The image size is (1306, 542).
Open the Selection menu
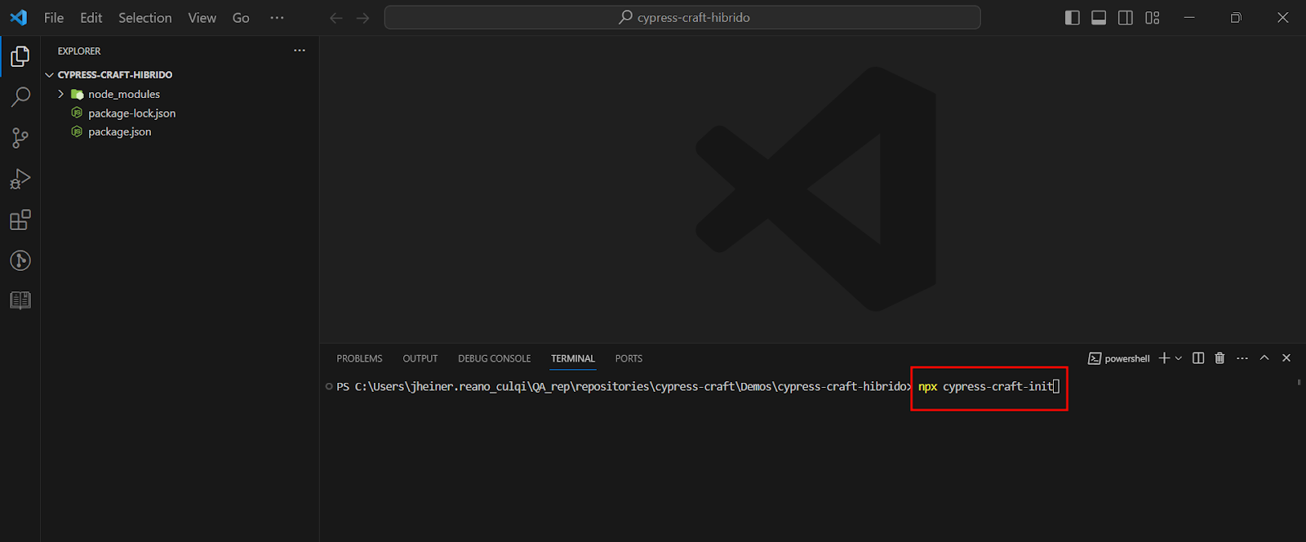tap(145, 17)
